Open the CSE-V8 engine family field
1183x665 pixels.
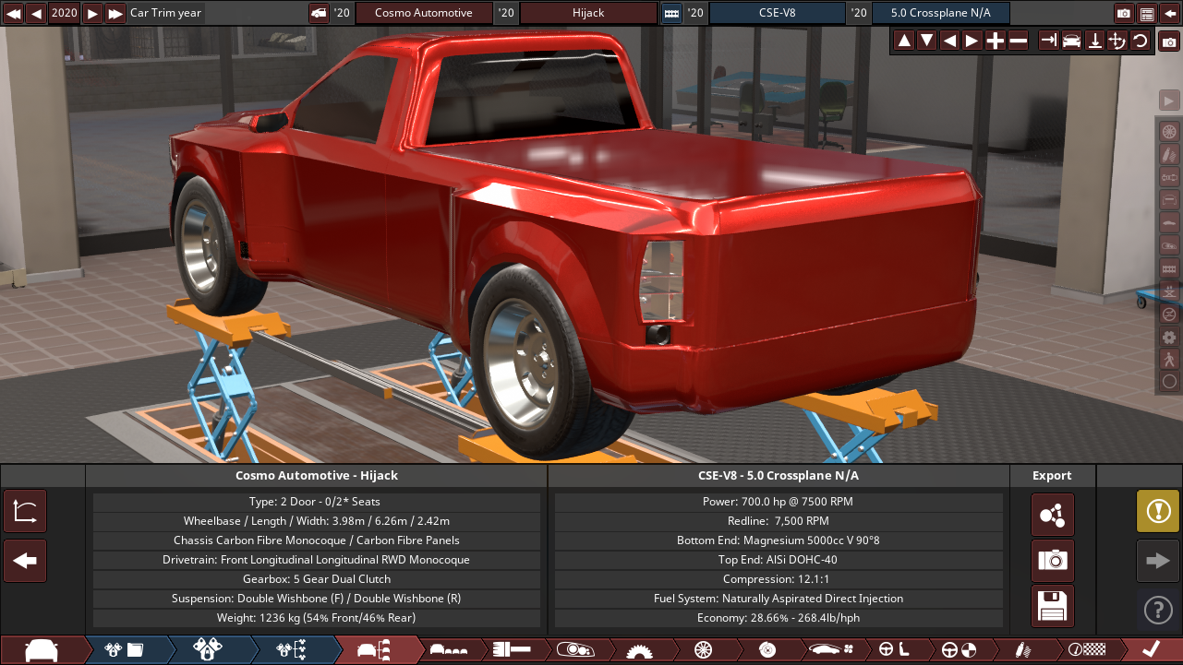click(777, 13)
